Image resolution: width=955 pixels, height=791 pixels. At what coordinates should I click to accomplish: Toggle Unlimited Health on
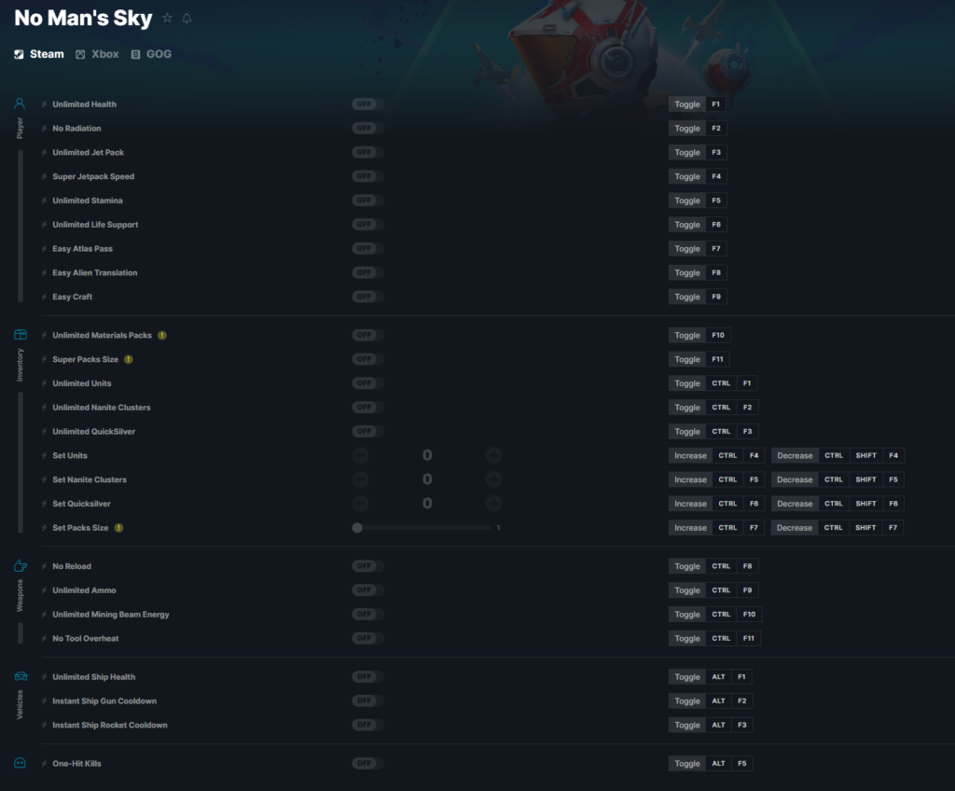367,104
